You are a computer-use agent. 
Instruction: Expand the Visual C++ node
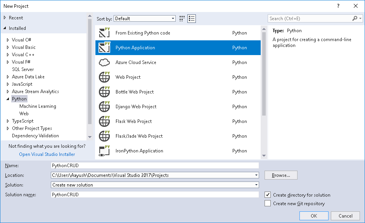[8, 55]
